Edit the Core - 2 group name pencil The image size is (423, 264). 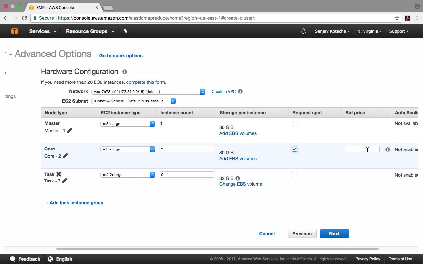pos(65,156)
